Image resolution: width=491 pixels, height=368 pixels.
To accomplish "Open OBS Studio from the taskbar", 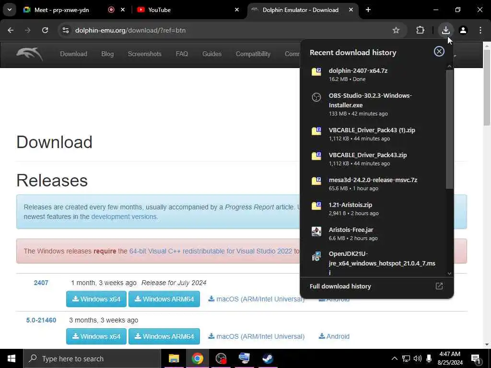I will [221, 358].
